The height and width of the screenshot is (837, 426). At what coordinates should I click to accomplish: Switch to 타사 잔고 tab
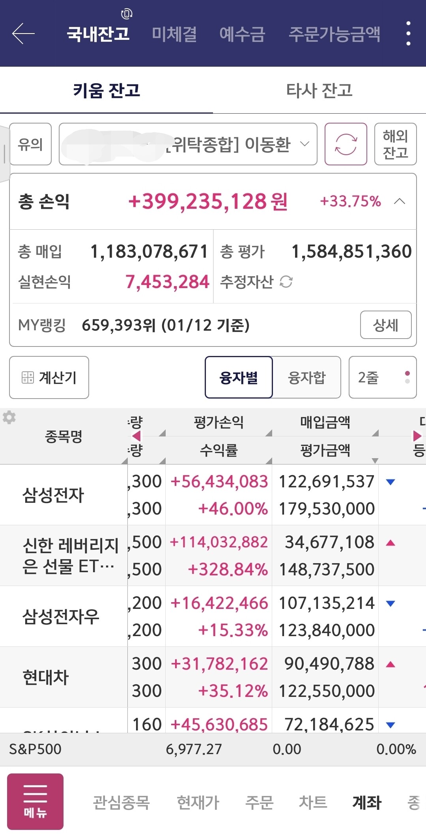319,90
